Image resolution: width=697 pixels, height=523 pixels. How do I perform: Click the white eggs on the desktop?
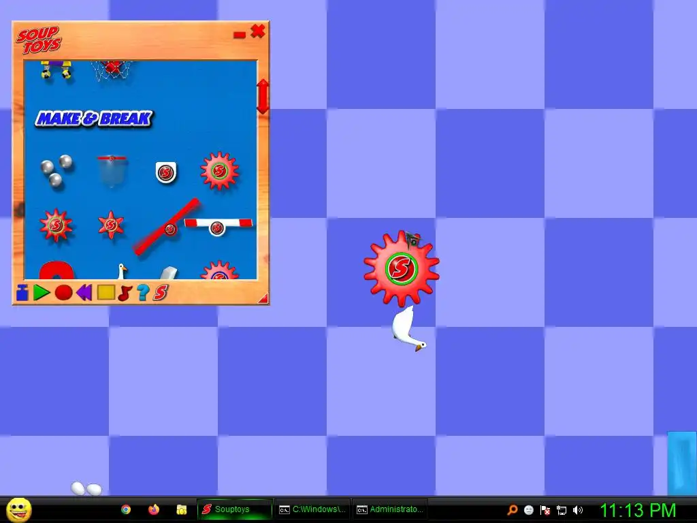(x=86, y=489)
